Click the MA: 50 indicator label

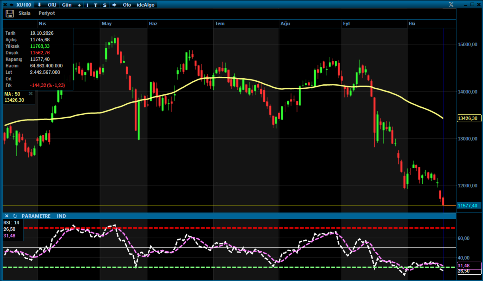(x=12, y=94)
